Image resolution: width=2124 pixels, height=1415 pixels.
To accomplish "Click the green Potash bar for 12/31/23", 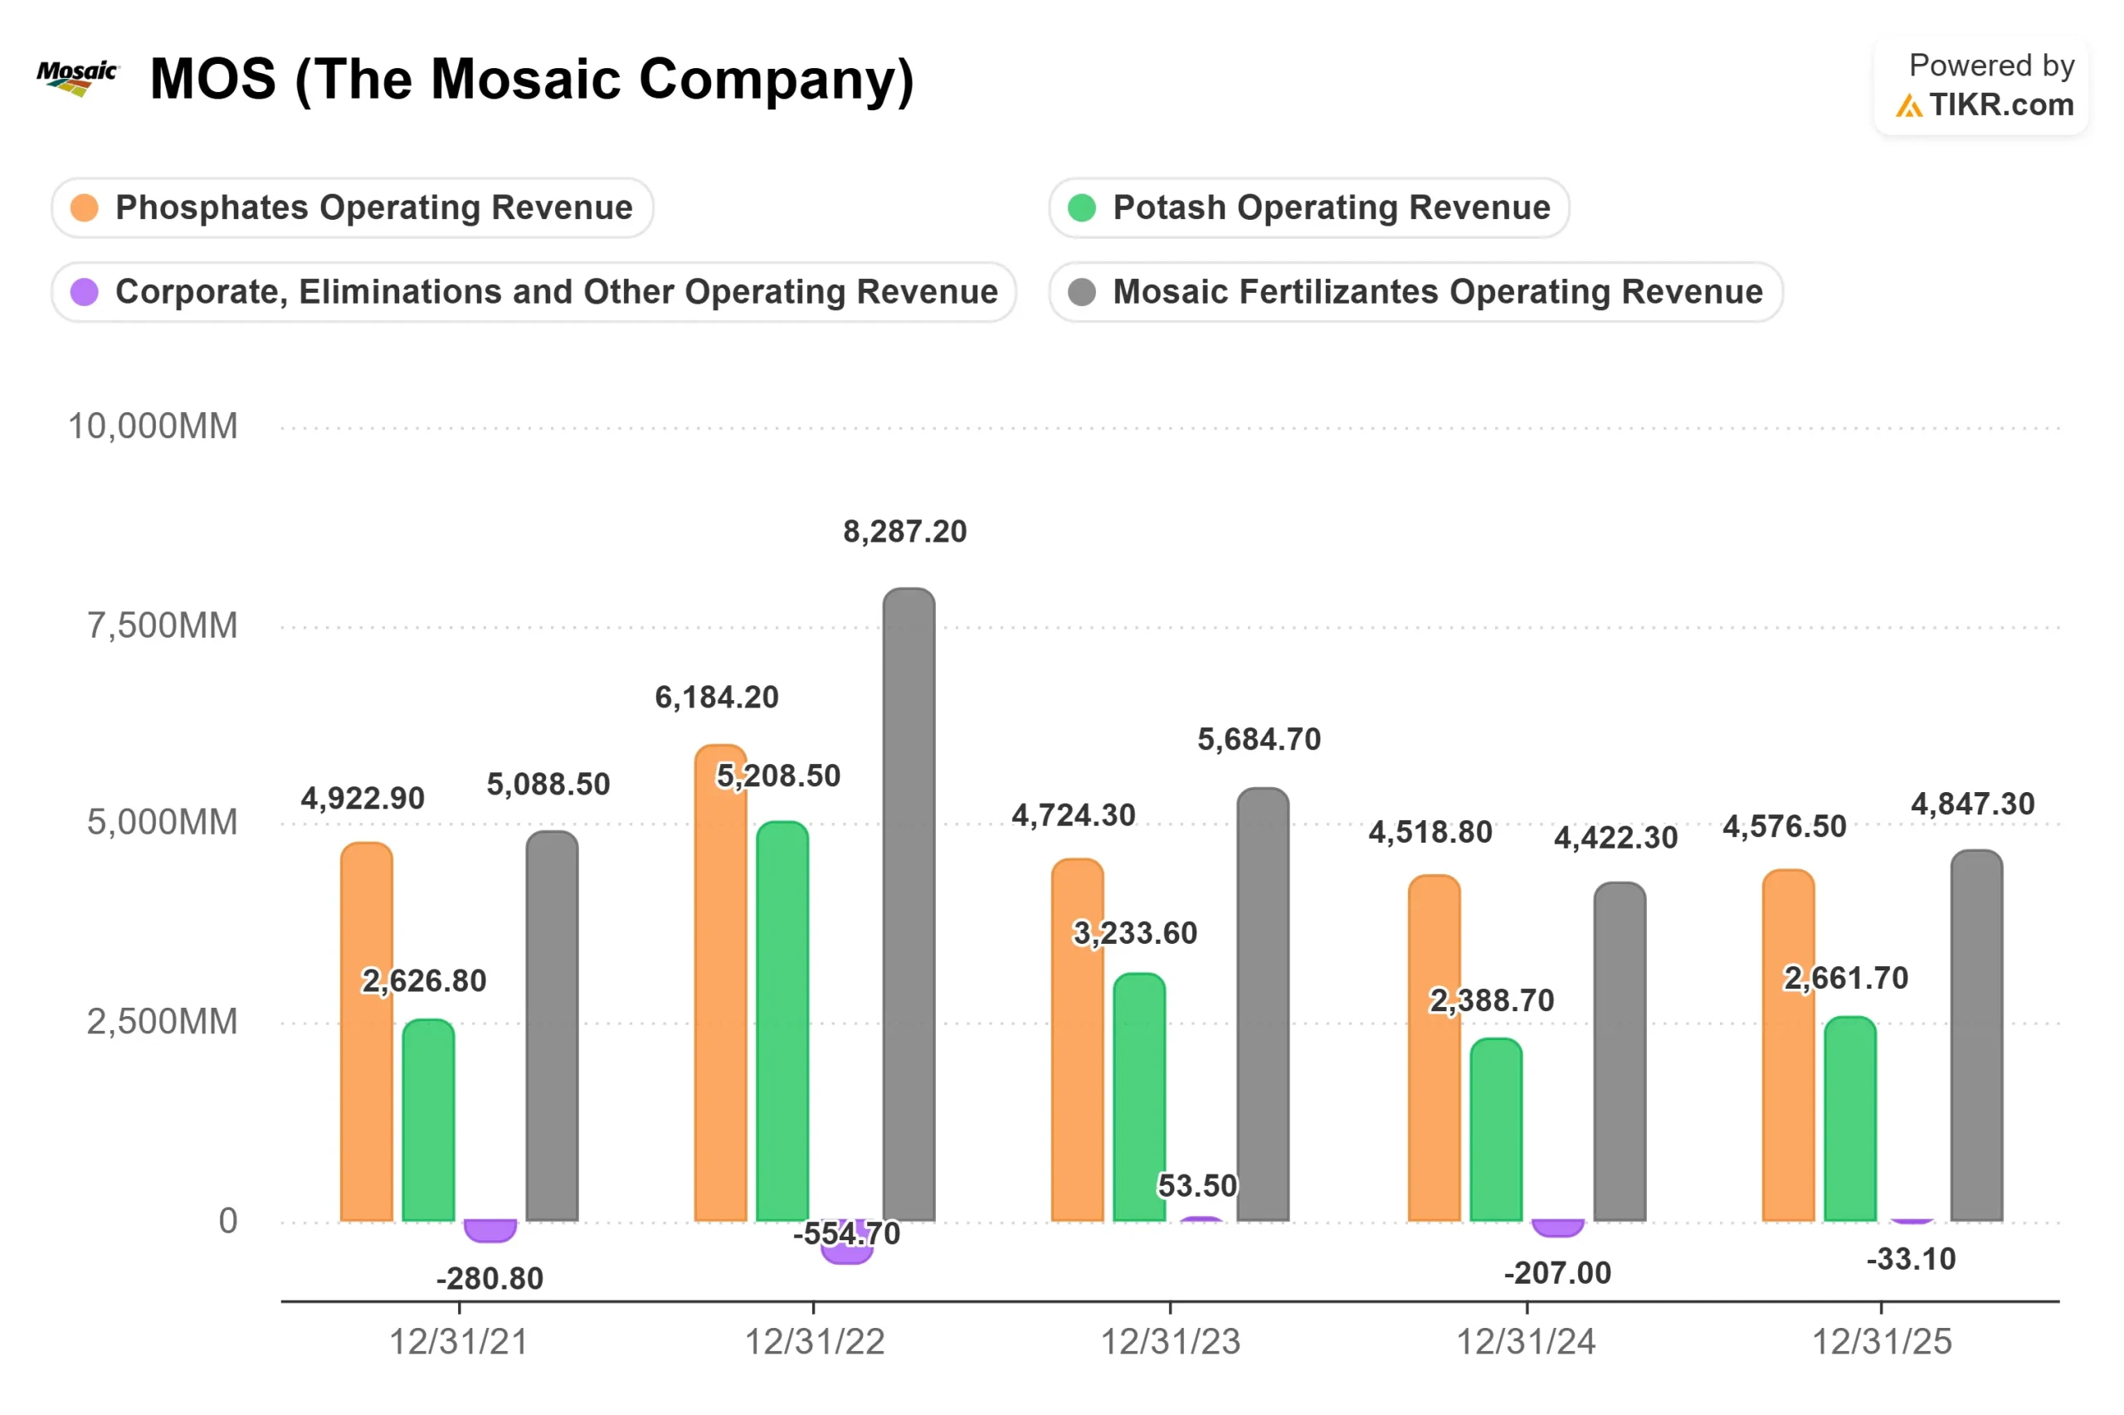I will pyautogui.click(x=1138, y=1097).
